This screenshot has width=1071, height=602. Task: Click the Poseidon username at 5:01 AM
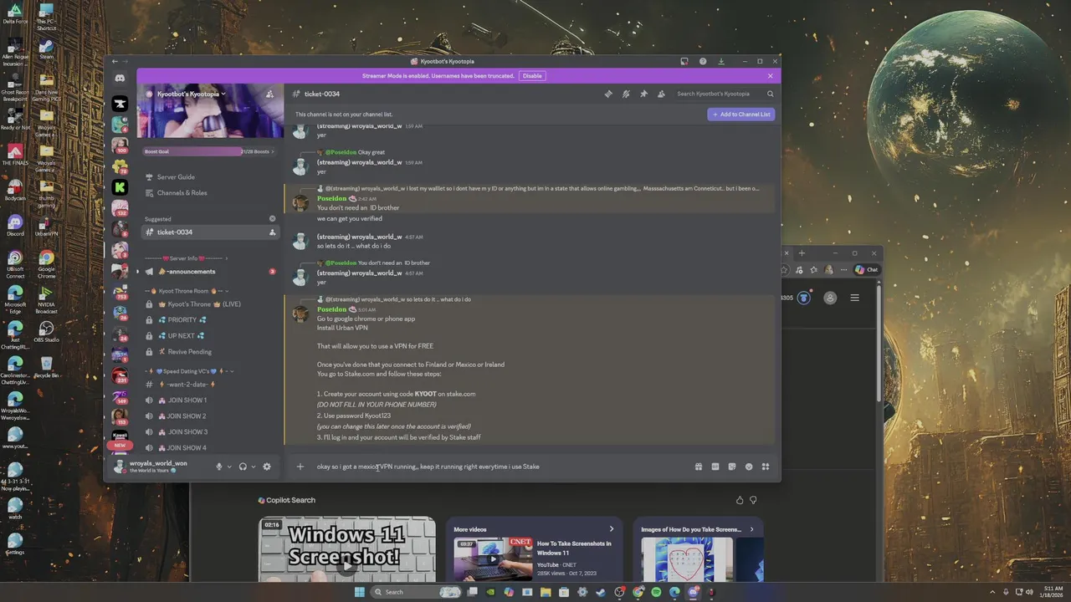click(x=331, y=309)
